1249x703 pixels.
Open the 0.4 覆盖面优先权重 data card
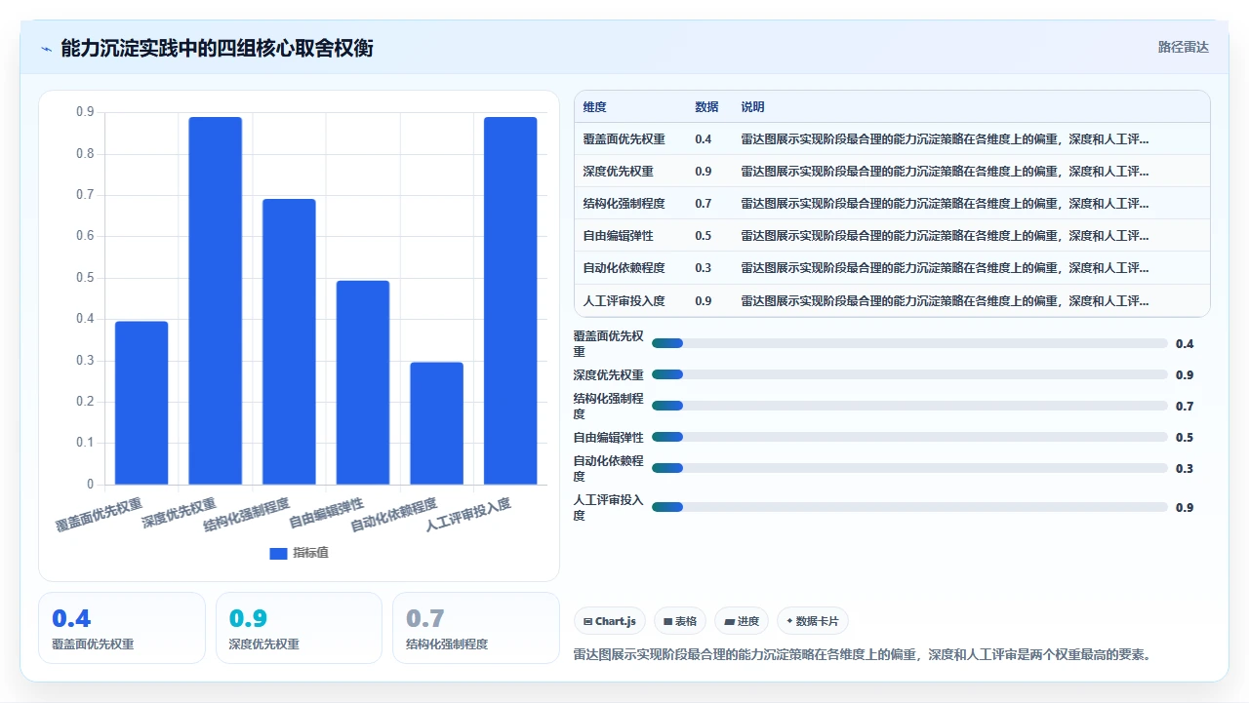[x=122, y=628]
